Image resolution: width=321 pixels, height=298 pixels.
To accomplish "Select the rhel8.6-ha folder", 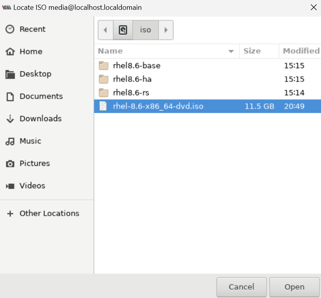I will (207, 79).
